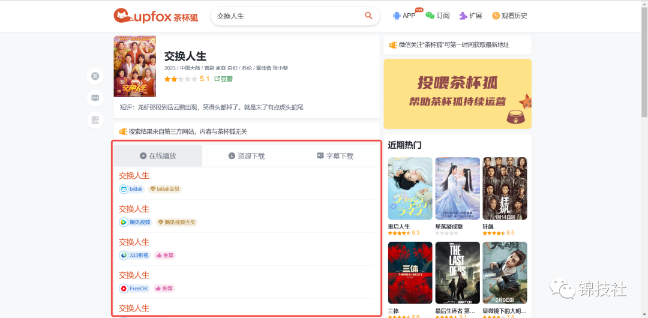Open the 重启人生 poster thumbnail
Image resolution: width=648 pixels, height=318 pixels.
pyautogui.click(x=410, y=188)
